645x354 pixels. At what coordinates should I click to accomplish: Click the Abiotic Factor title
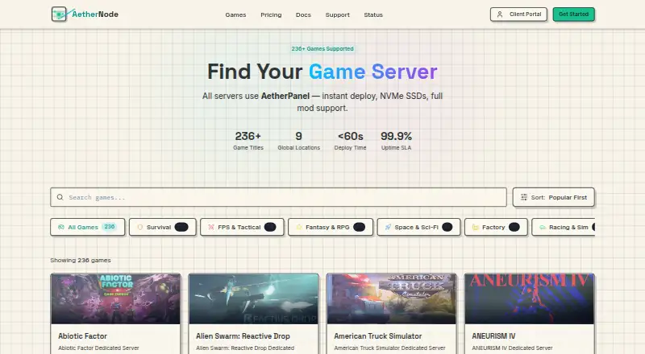[82, 336]
